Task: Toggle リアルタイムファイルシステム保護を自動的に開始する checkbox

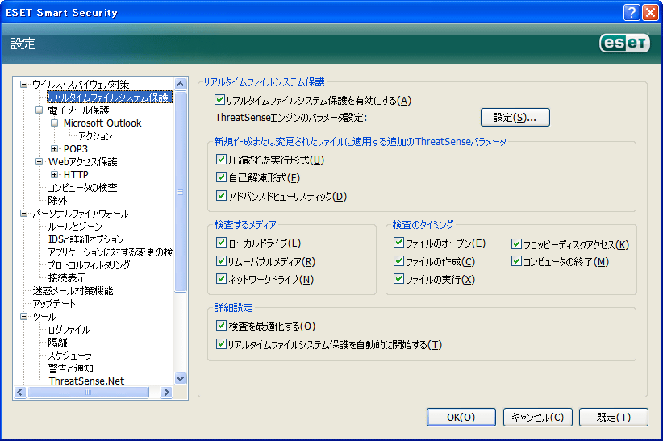Action: click(221, 344)
